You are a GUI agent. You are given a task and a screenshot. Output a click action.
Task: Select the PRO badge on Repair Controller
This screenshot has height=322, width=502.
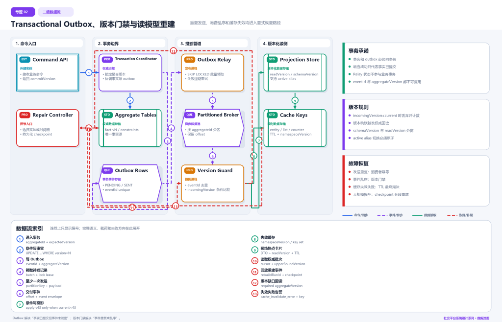25,115
